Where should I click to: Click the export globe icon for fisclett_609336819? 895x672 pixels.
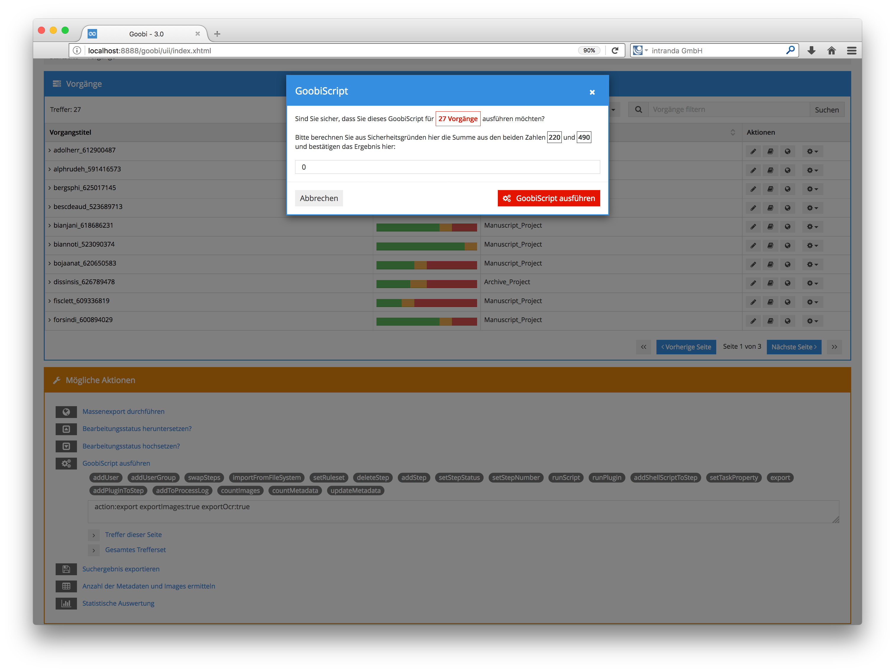787,302
